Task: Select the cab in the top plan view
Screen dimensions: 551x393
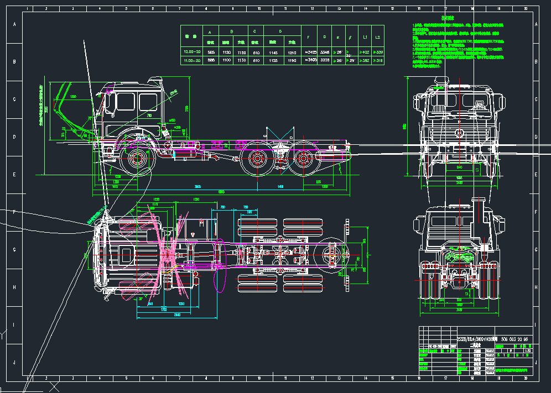Action: pos(130,254)
